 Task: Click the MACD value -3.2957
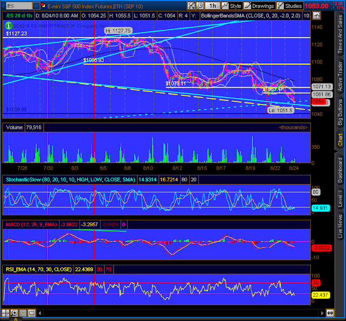tap(89, 225)
